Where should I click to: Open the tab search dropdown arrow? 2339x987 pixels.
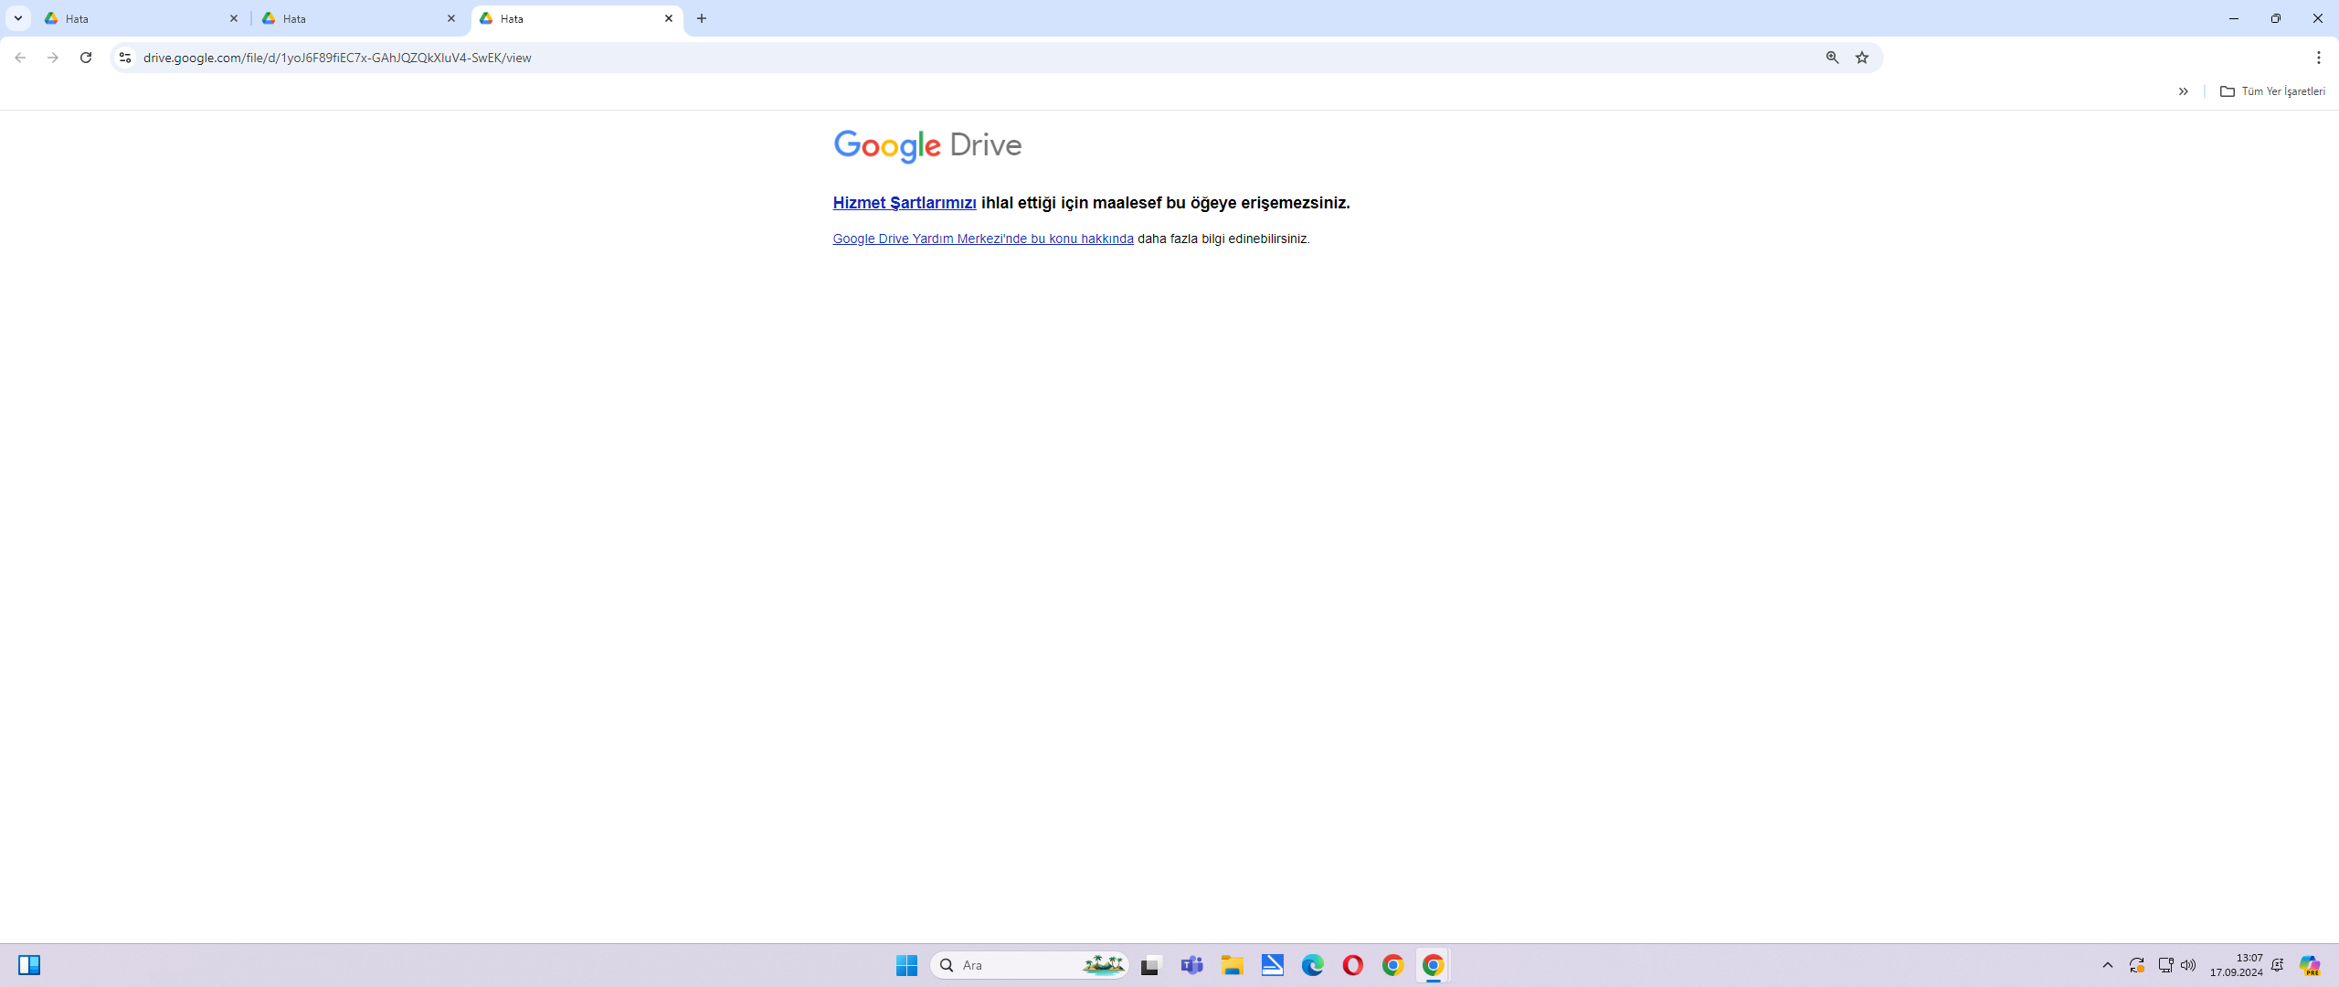[x=17, y=18]
